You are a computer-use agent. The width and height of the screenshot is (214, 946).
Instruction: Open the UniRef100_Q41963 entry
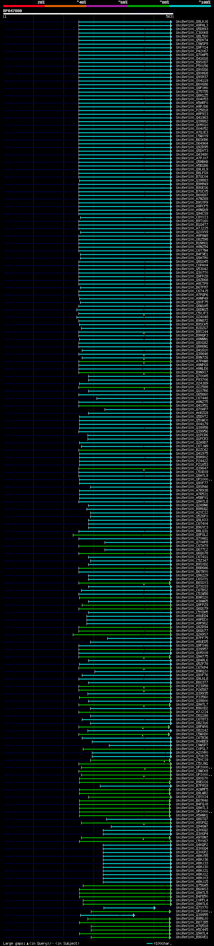click(x=192, y=117)
